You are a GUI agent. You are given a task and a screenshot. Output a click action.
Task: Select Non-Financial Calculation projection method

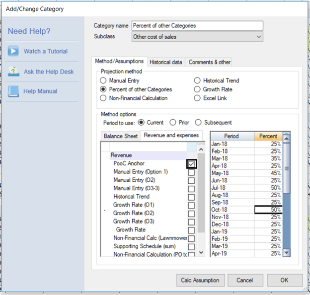tap(103, 98)
